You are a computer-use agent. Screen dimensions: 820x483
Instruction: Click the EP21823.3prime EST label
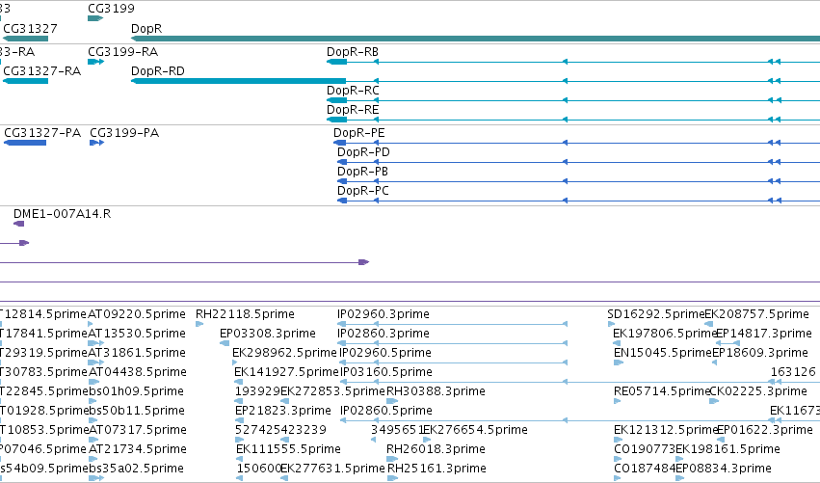pyautogui.click(x=283, y=411)
